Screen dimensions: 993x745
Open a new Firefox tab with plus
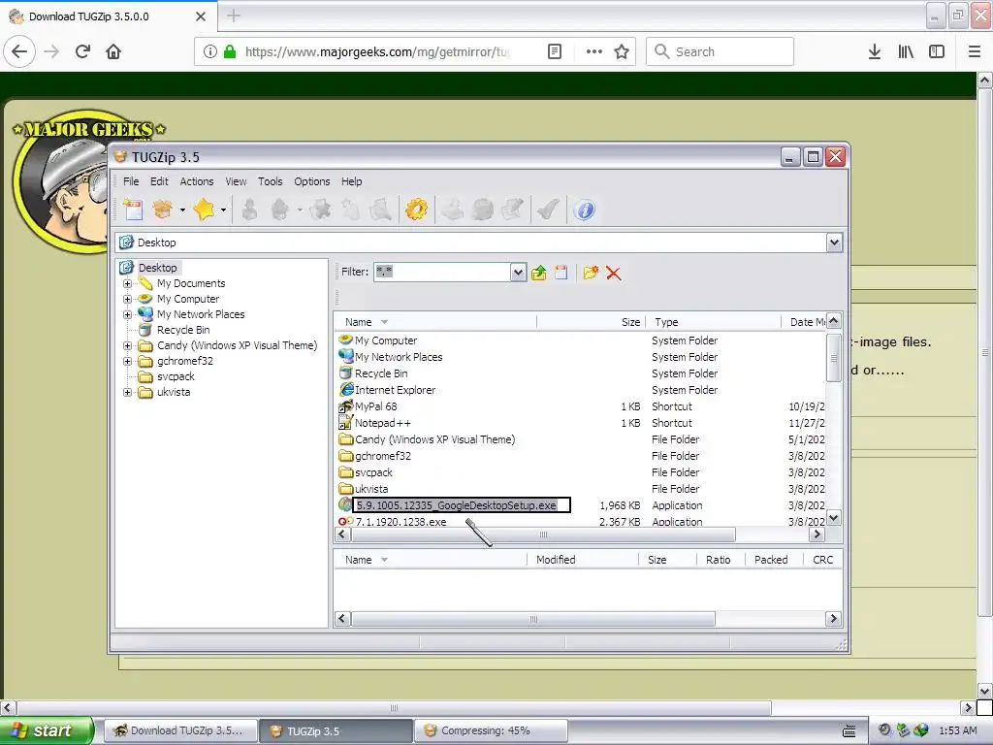(234, 16)
